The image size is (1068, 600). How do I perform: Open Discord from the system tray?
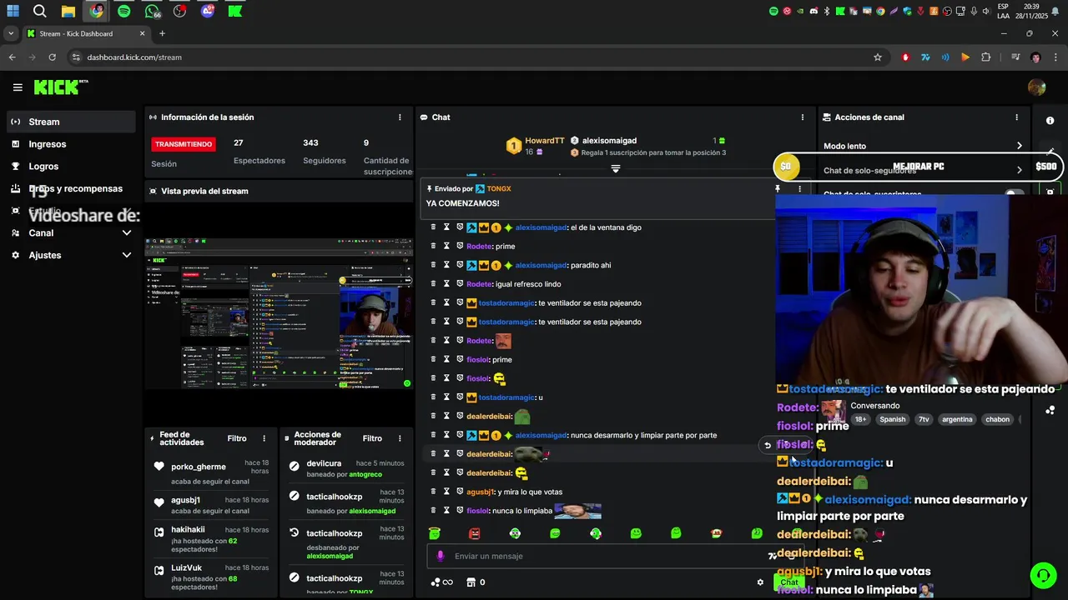coord(814,11)
